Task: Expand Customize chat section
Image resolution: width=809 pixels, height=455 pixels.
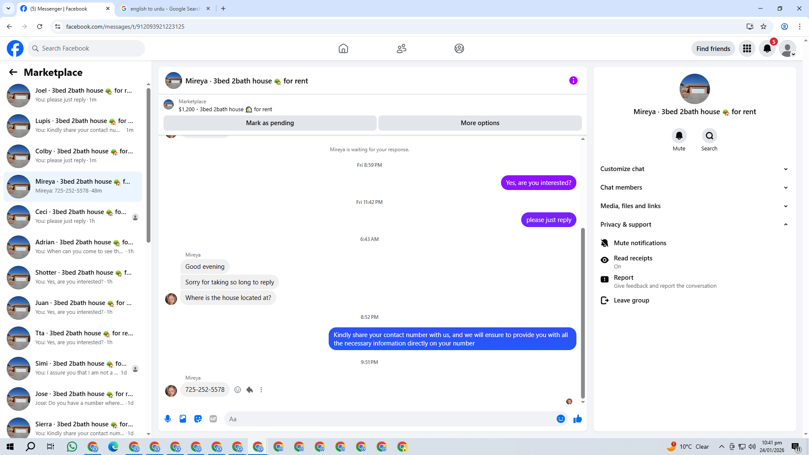Action: [694, 169]
